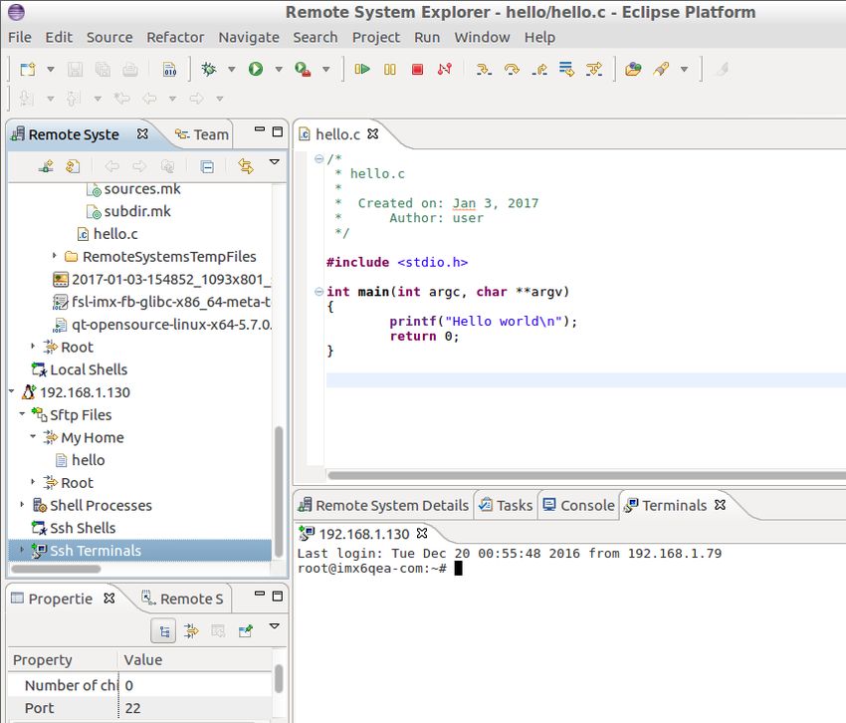Click the yellow Suspend icon
The height and width of the screenshot is (723, 846).
click(x=389, y=69)
